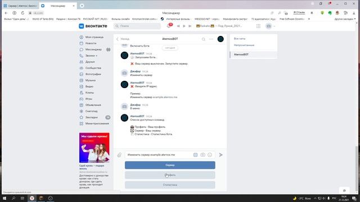Open Новости in sidebar
This screenshot has width=360, height=202.
(x=91, y=43)
